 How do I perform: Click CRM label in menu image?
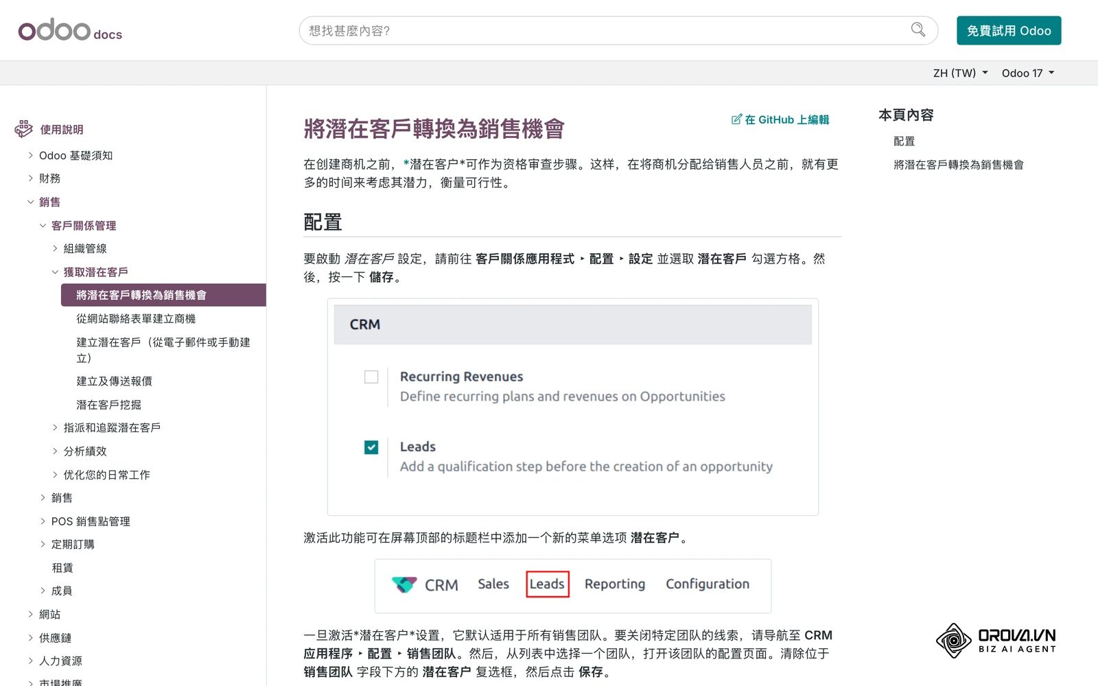[x=441, y=585]
